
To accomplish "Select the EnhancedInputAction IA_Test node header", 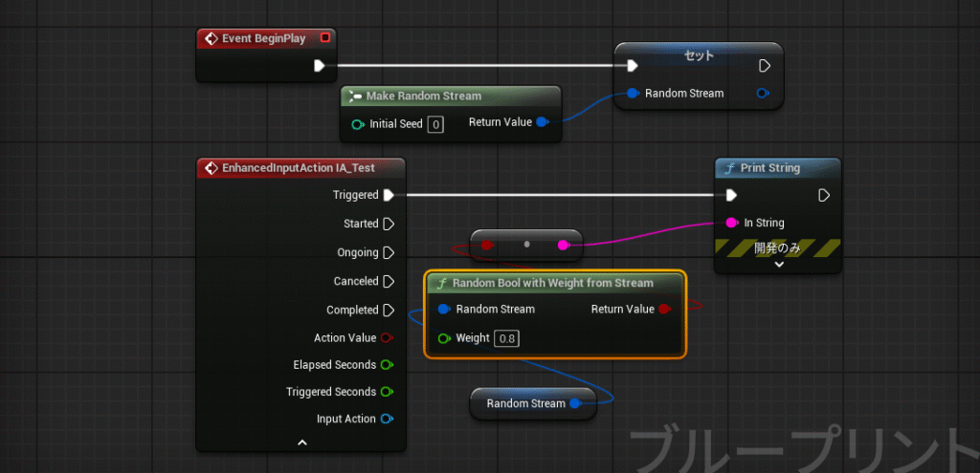I will point(301,168).
